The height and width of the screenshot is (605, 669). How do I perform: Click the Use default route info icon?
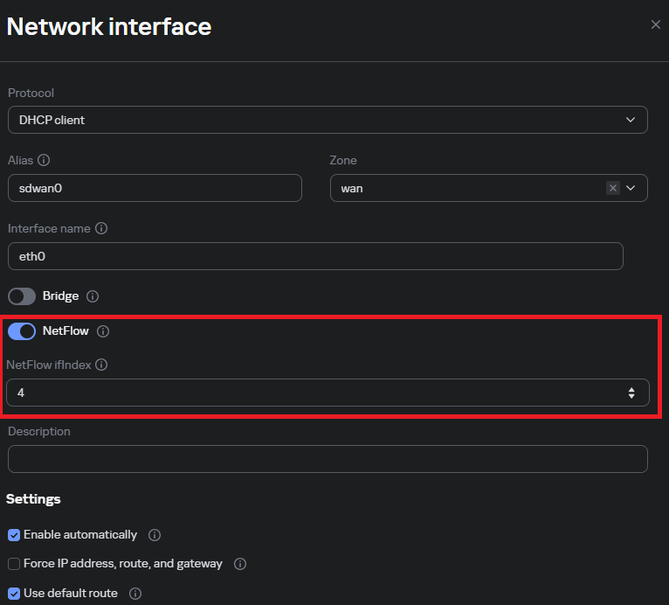click(x=135, y=594)
